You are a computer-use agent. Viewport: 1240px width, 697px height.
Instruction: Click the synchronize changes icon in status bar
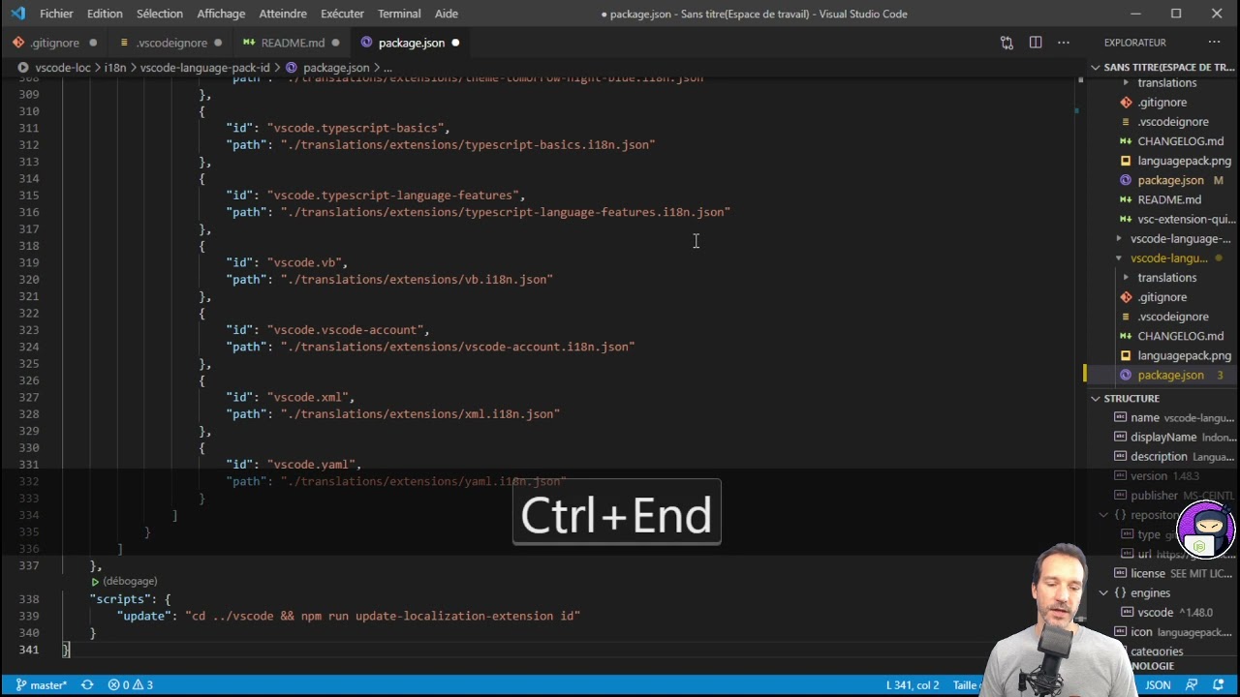[x=87, y=684]
